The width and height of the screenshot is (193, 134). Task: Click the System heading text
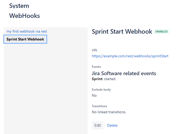click(19, 6)
